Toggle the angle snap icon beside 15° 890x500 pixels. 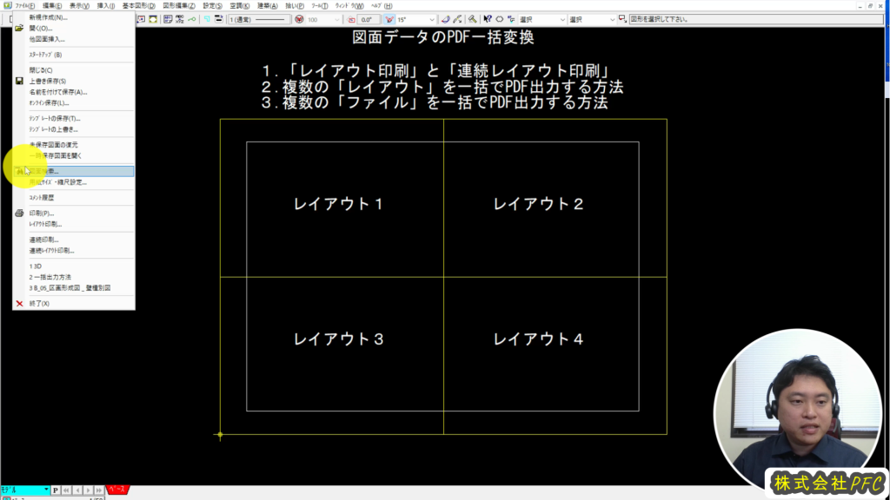389,19
